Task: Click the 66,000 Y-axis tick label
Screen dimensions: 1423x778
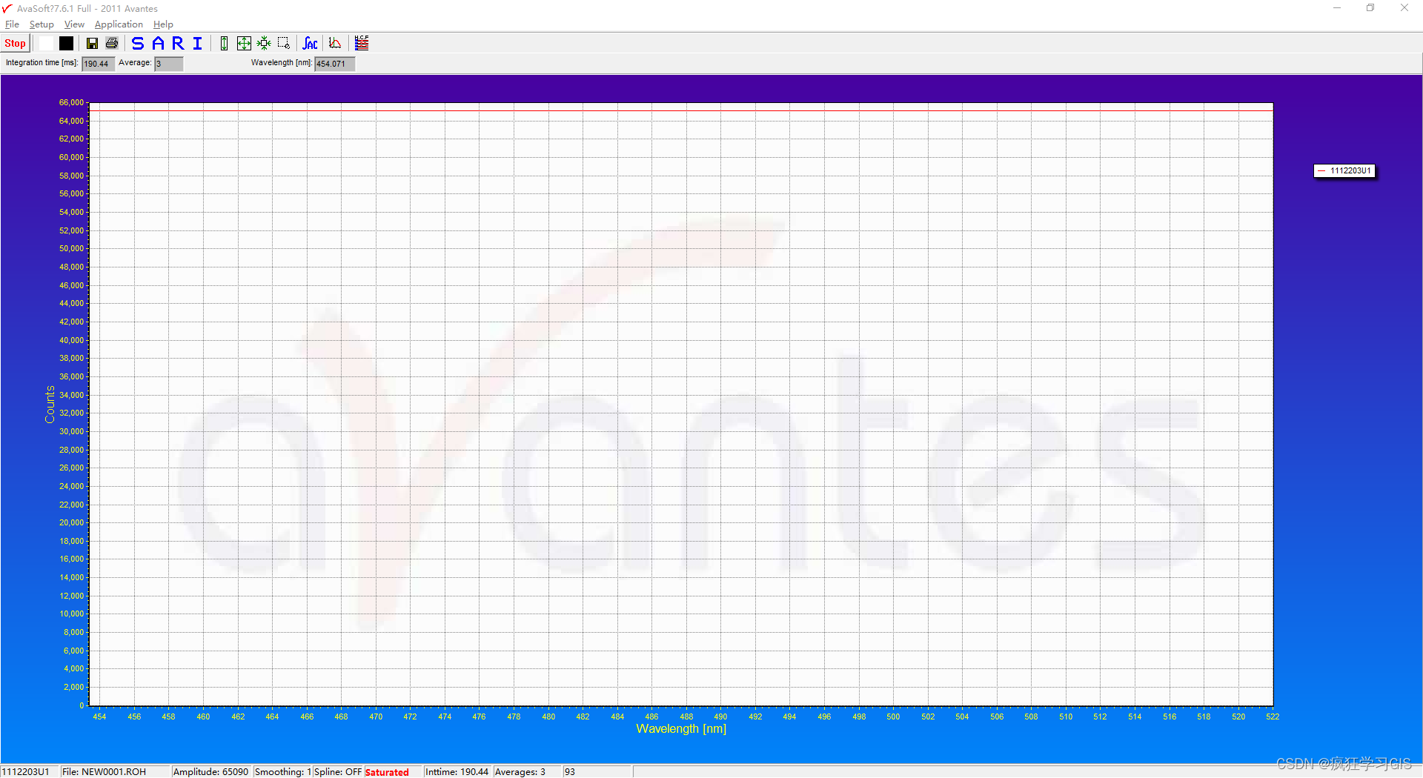Action: 72,103
